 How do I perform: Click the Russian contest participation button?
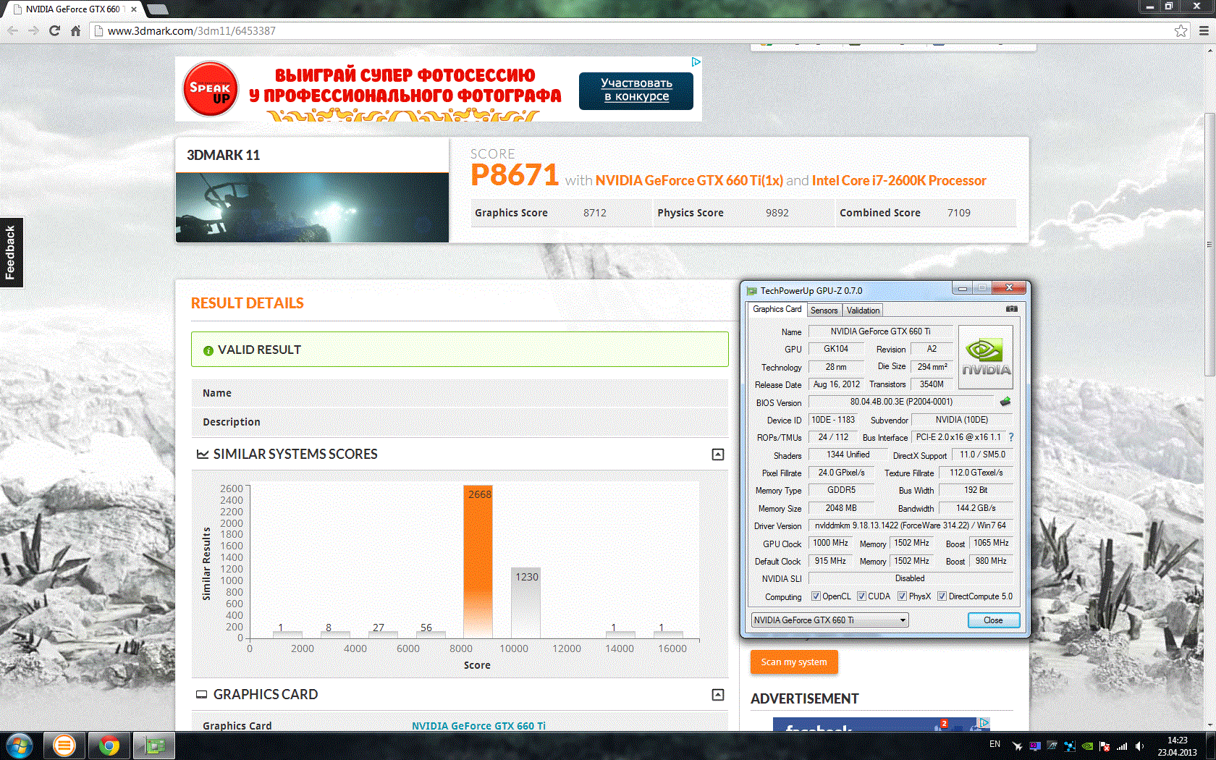636,90
